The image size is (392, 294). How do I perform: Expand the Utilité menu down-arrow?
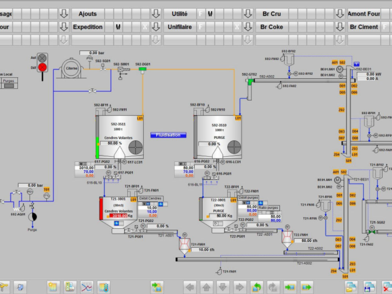tap(248, 14)
